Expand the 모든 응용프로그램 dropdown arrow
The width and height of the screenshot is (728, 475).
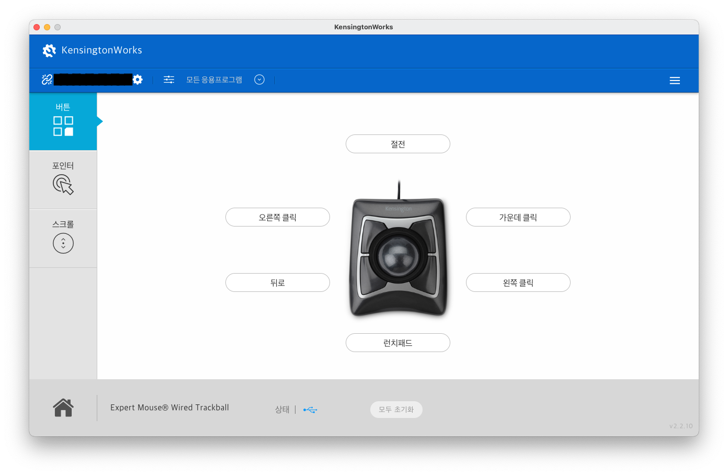(259, 80)
